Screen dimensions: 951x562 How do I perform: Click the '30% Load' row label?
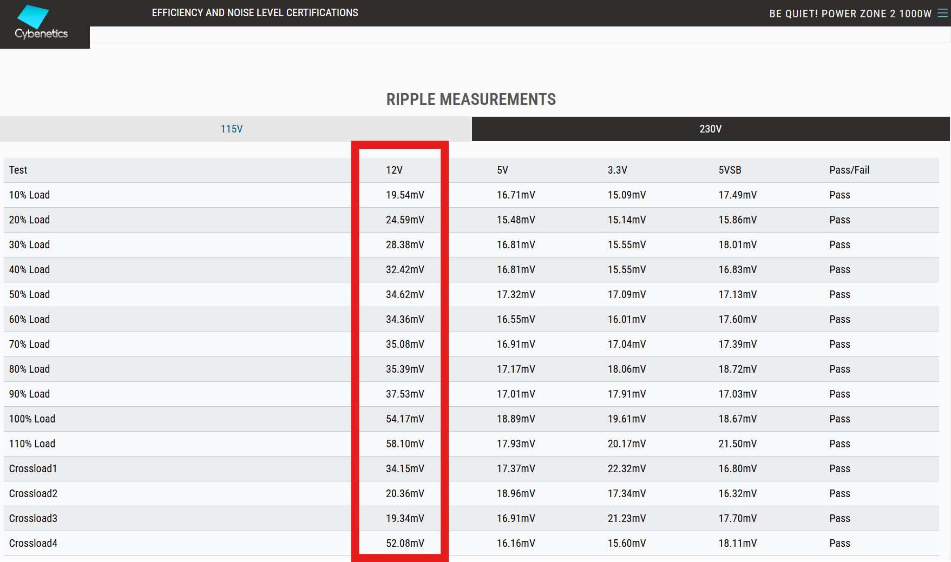(x=29, y=244)
